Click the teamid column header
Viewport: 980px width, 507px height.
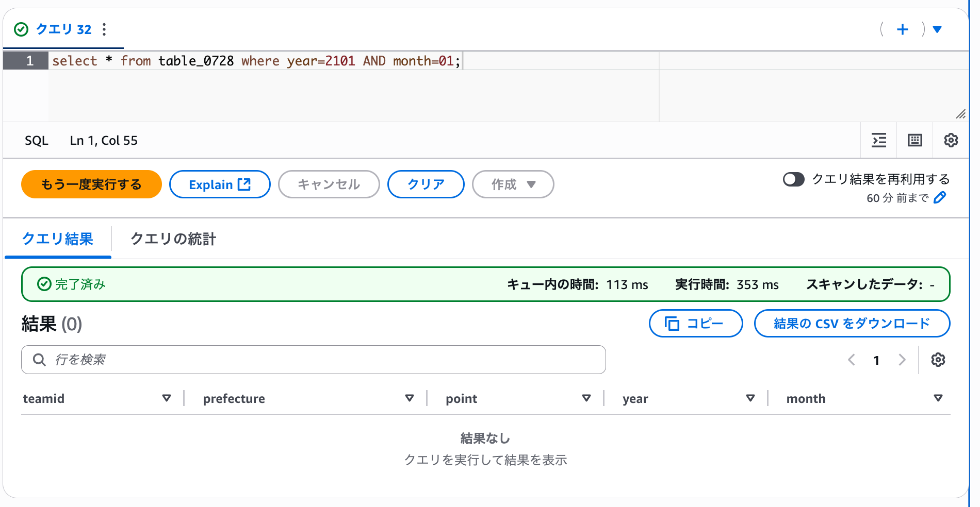[44, 399]
